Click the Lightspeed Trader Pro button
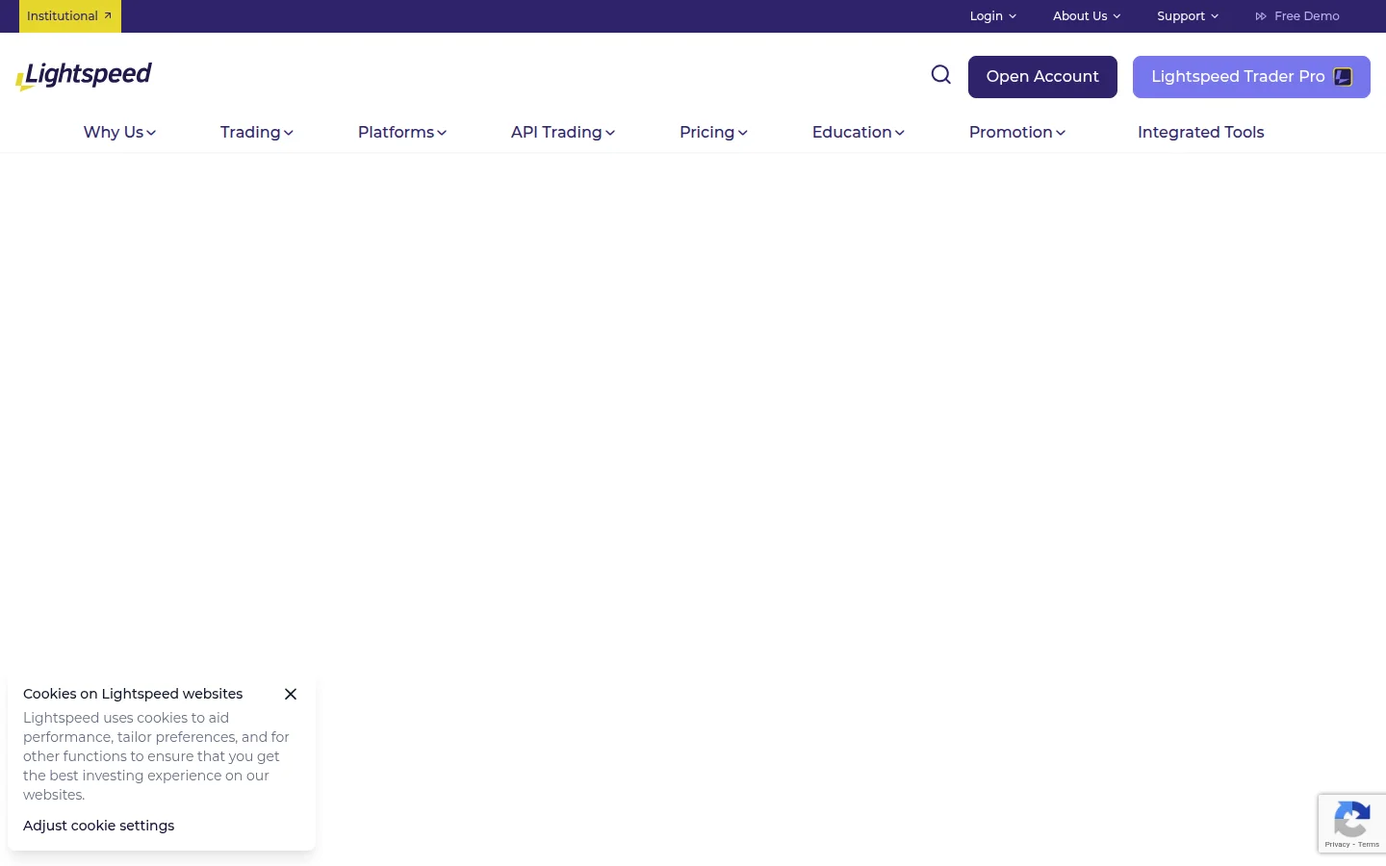Image resolution: width=1386 pixels, height=866 pixels. pos(1250,77)
